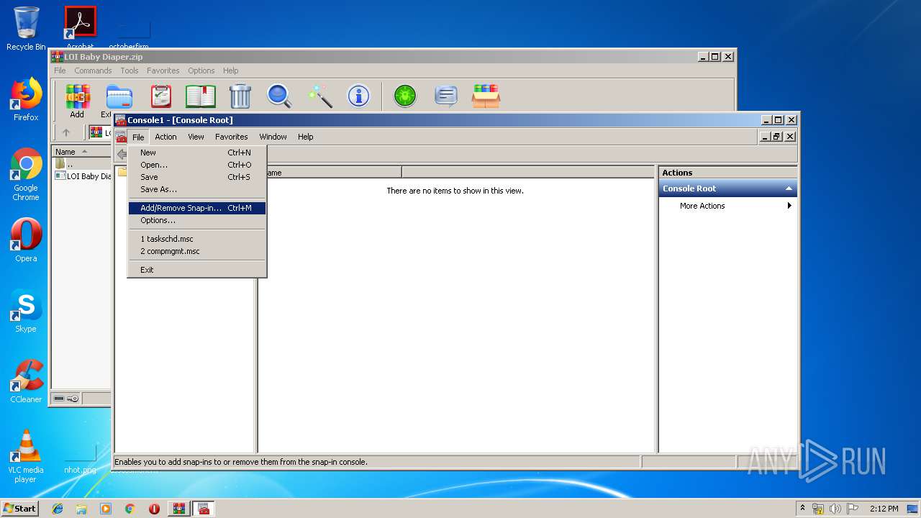Open the Window menu in the console
This screenshot has width=921, height=518.
coord(273,137)
